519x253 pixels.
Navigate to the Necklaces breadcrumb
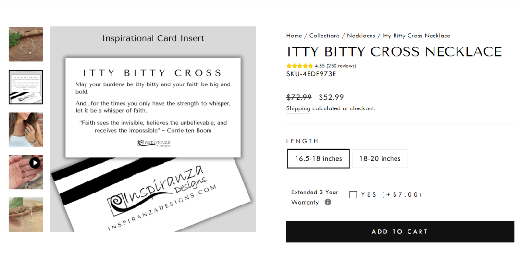point(361,36)
